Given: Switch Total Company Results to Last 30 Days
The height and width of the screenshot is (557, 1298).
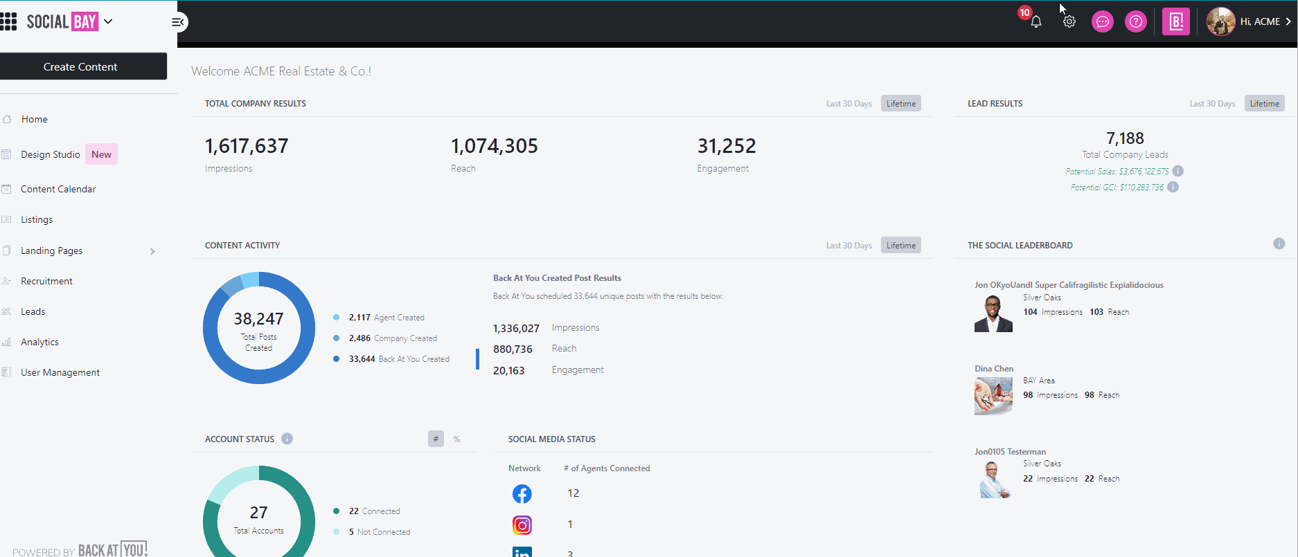Looking at the screenshot, I should point(848,104).
